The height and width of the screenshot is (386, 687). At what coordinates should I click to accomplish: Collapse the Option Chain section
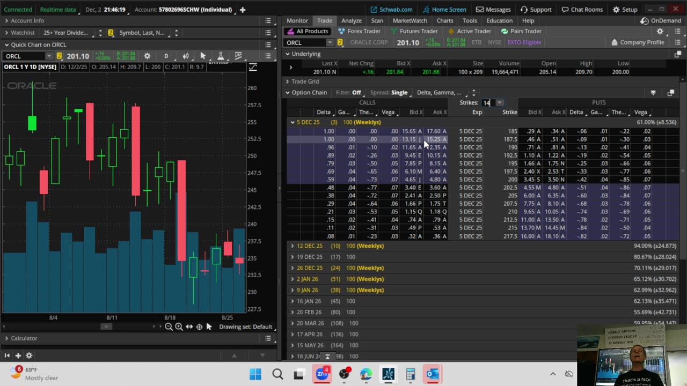coord(288,93)
